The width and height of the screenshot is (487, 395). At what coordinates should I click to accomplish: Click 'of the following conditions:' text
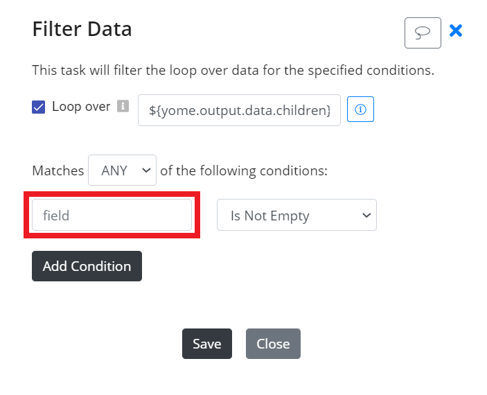244,170
